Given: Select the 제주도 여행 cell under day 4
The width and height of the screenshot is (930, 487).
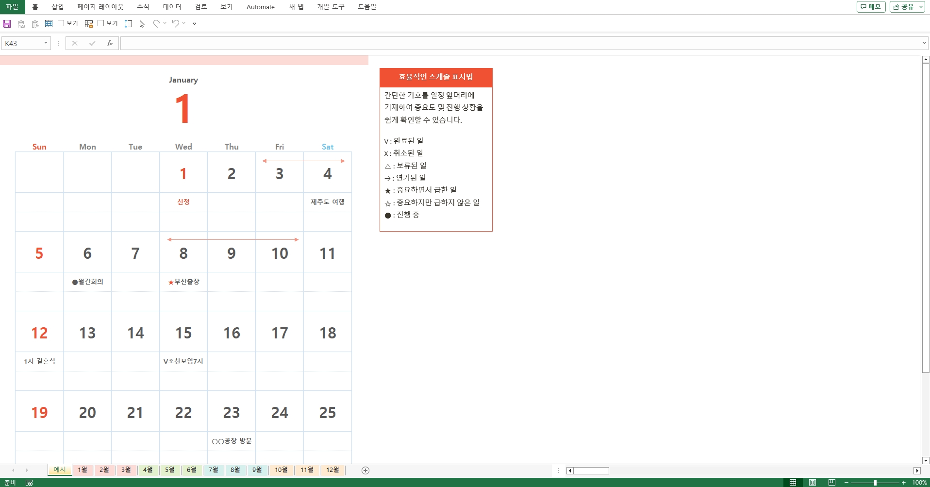Looking at the screenshot, I should pyautogui.click(x=328, y=202).
